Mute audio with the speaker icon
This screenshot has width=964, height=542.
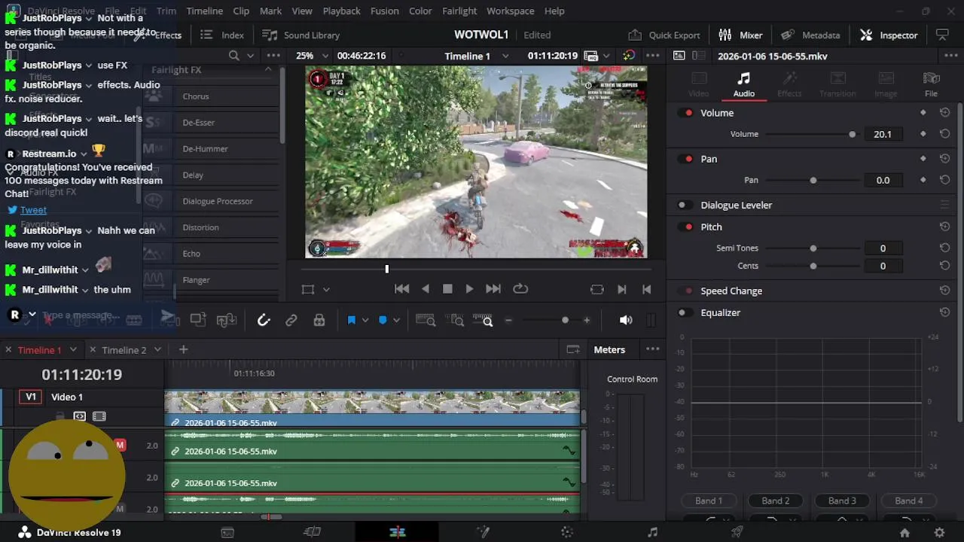(626, 320)
